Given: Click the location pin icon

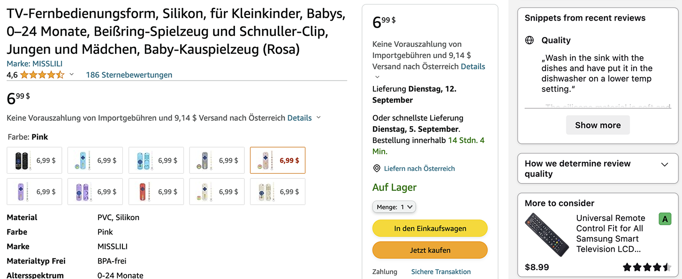Looking at the screenshot, I should click(x=377, y=169).
